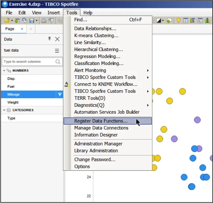This screenshot has width=213, height=203.
Task: Choose Manage Data Connections entry
Action: tap(108, 128)
